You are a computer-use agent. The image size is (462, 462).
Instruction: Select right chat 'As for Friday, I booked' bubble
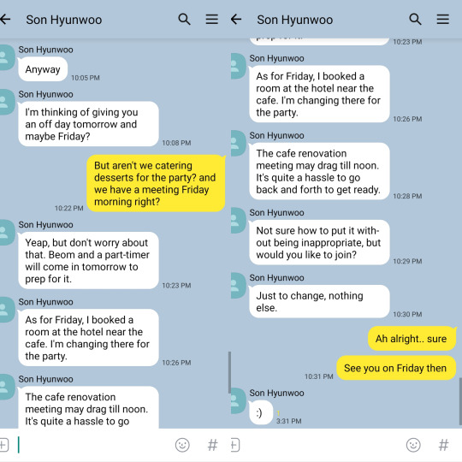pos(319,94)
